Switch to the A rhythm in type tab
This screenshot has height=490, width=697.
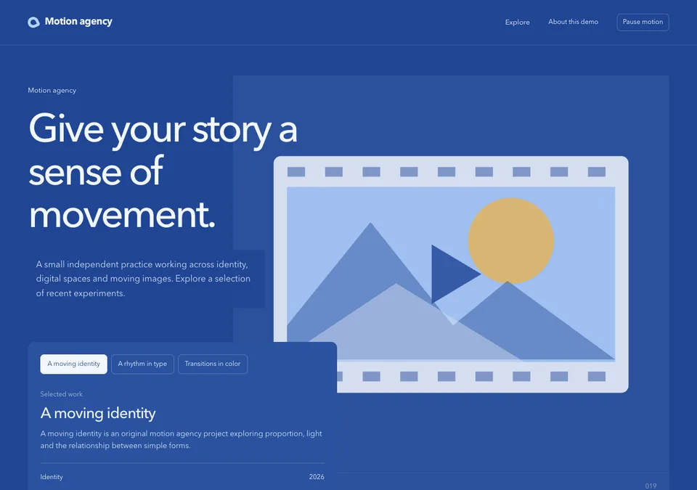[x=142, y=364]
